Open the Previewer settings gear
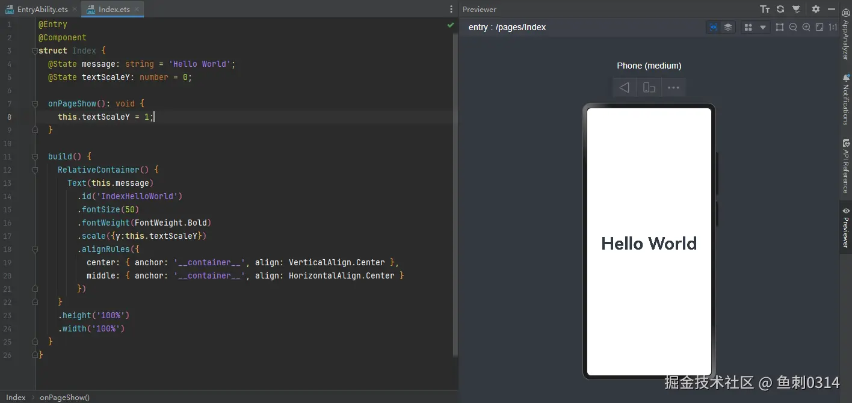Image resolution: width=852 pixels, height=403 pixels. pyautogui.click(x=816, y=9)
